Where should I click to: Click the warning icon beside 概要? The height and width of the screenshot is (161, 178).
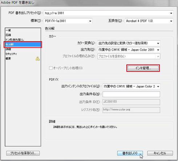[37, 58]
